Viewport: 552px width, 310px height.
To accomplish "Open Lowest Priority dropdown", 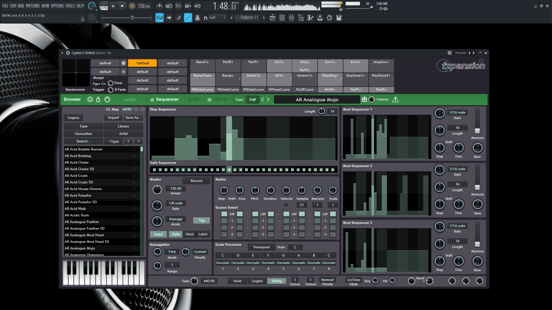I will pyautogui.click(x=200, y=252).
